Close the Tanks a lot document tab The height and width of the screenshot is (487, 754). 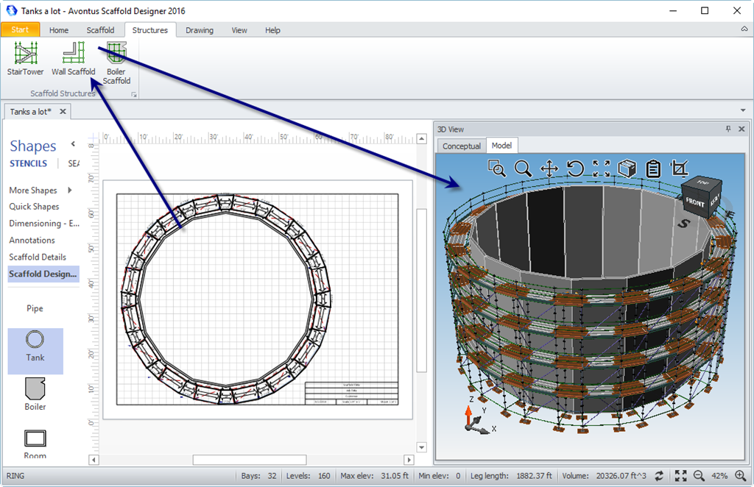click(x=63, y=111)
